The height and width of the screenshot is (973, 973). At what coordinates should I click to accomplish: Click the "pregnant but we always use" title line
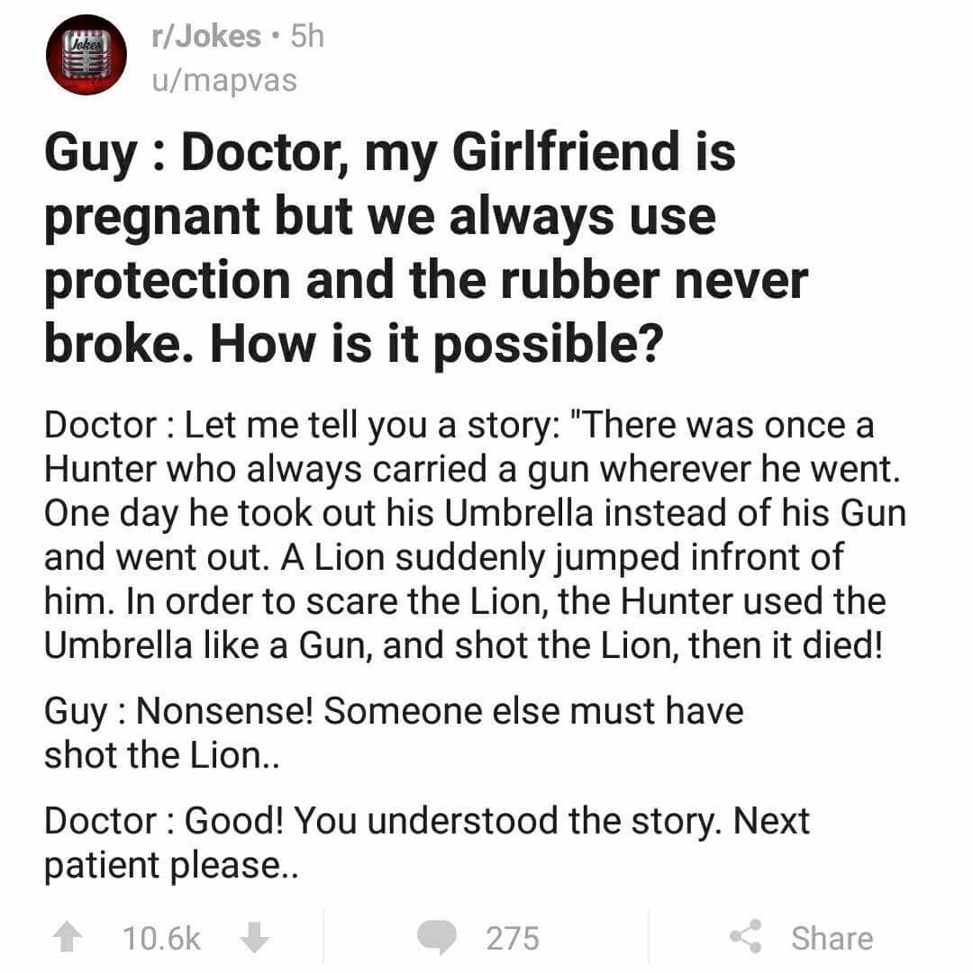pyautogui.click(x=380, y=217)
